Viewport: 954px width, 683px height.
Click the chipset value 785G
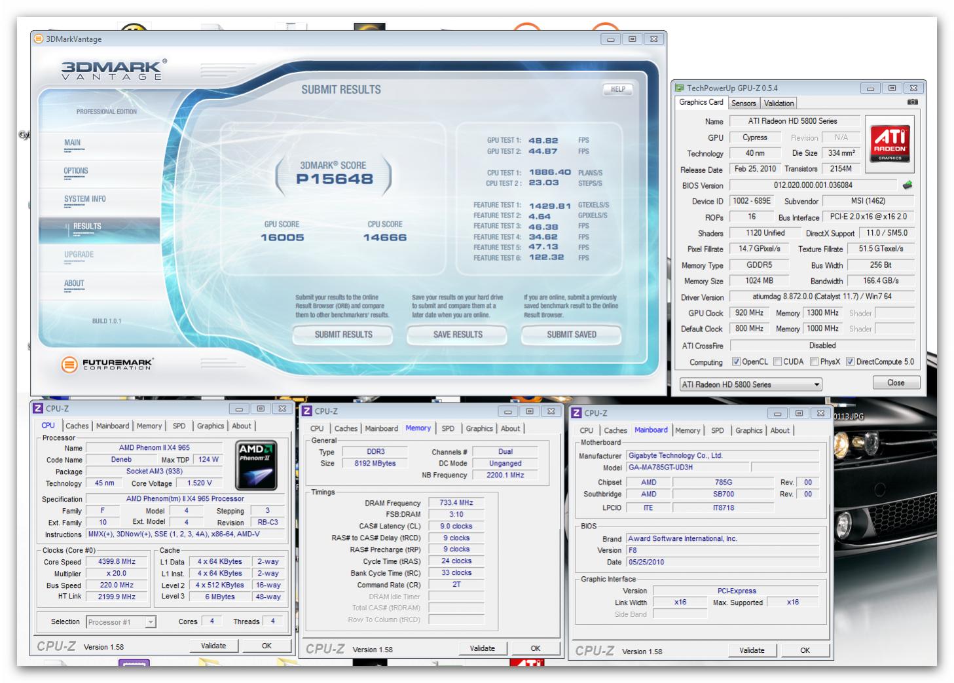coord(724,483)
